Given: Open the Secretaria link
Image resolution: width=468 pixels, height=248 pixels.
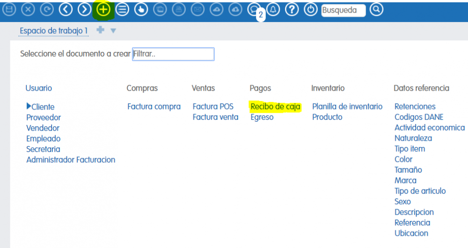Looking at the screenshot, I should pyautogui.click(x=43, y=149).
